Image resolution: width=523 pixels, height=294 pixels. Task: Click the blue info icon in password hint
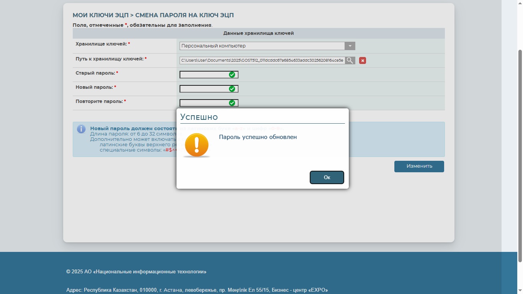(x=81, y=129)
